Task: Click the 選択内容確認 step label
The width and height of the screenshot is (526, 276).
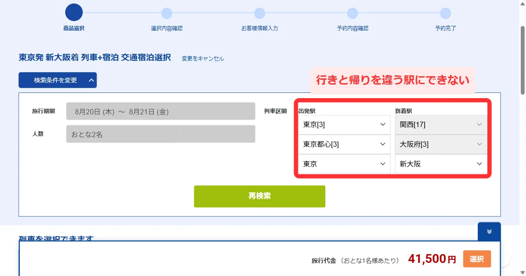Action: click(167, 28)
